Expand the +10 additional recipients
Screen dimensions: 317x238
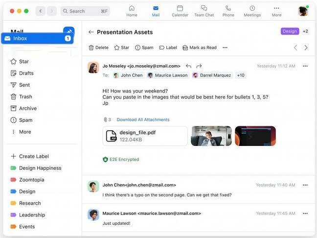coord(241,75)
